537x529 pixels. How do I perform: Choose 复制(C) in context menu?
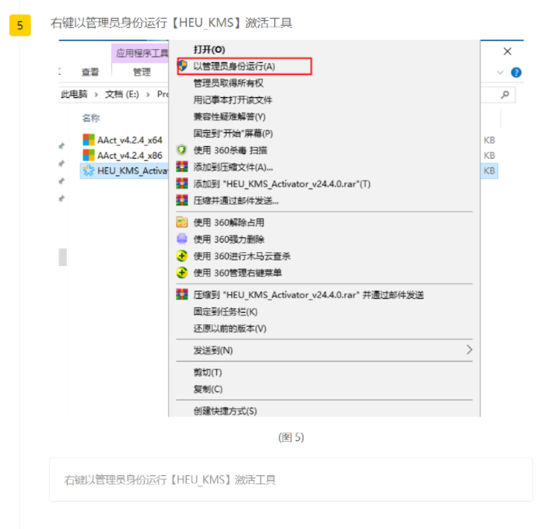tap(208, 389)
